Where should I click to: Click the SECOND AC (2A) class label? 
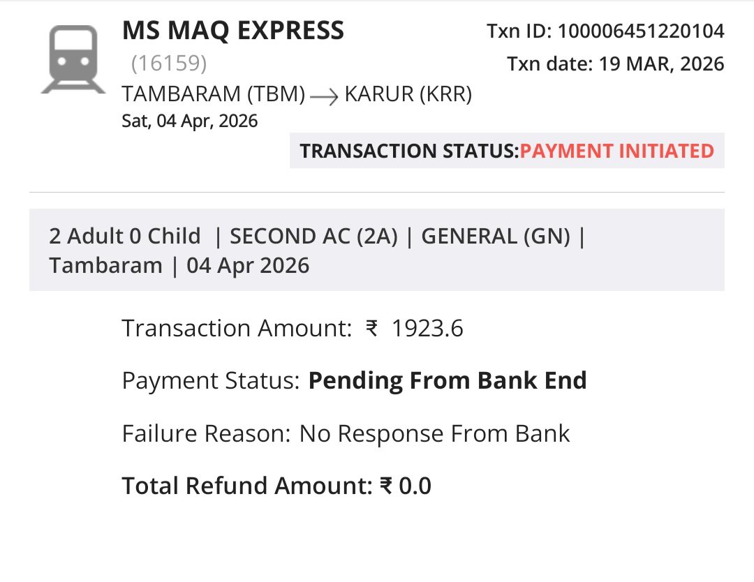tap(313, 236)
